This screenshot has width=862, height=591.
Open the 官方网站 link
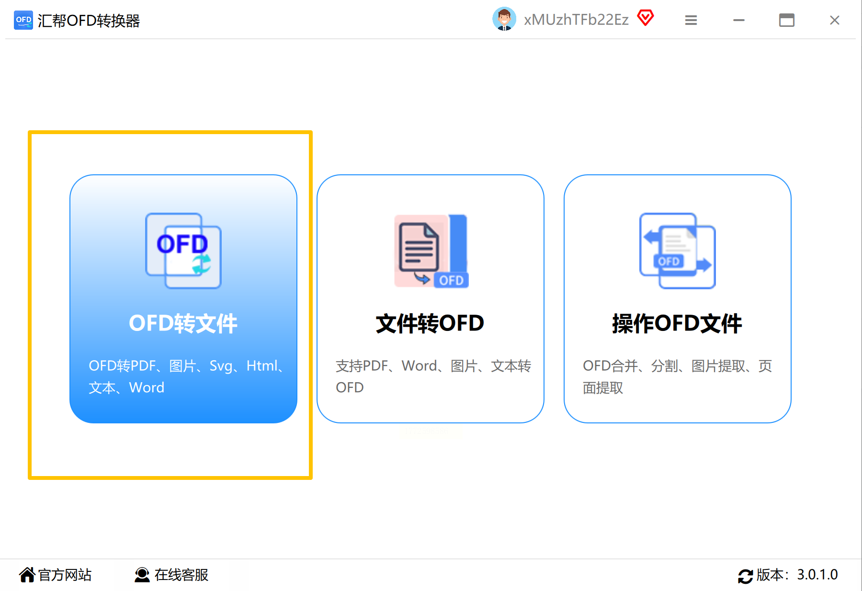click(x=65, y=575)
